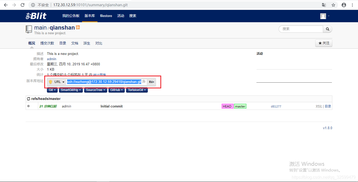Open the translate page icon
This screenshot has width=358, height=182.
point(324,5)
